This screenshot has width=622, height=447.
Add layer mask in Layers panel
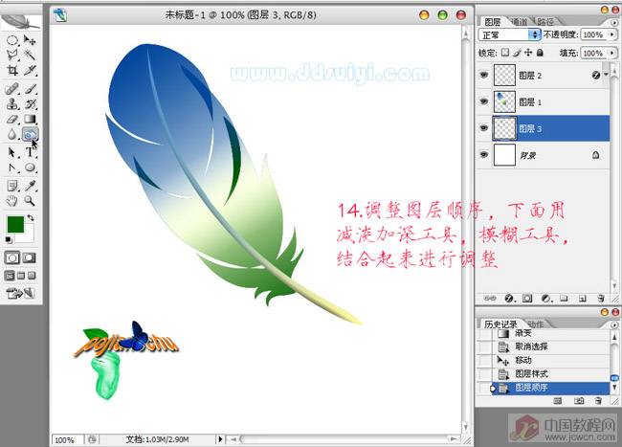pos(527,299)
